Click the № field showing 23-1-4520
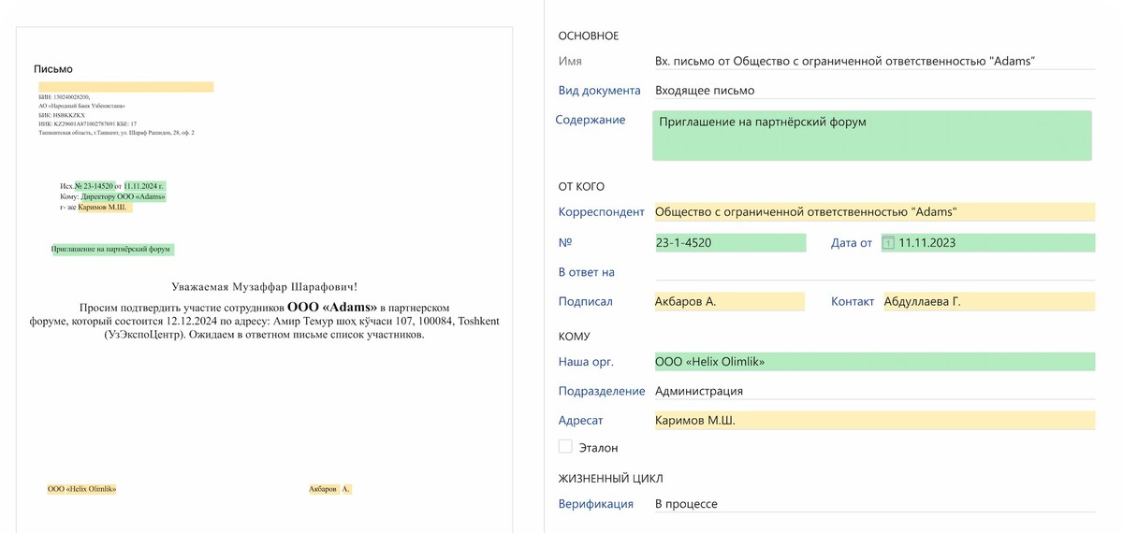The height and width of the screenshot is (533, 1123). coord(730,243)
